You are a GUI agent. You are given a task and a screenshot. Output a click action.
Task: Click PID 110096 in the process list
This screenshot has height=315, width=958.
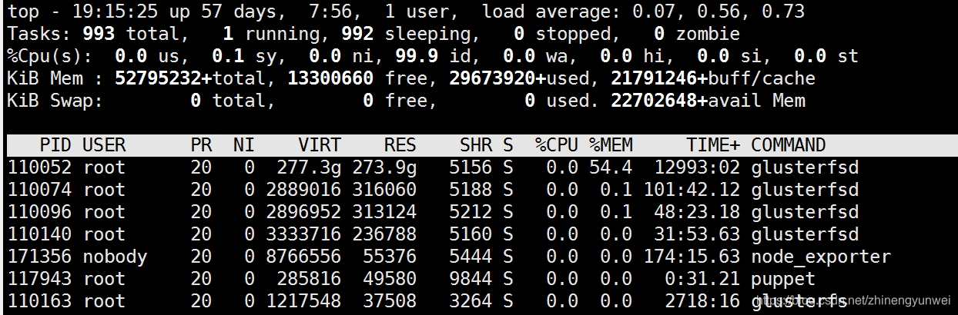[39, 212]
